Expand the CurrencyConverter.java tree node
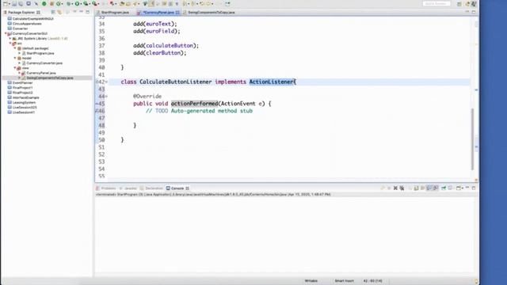 coord(19,63)
